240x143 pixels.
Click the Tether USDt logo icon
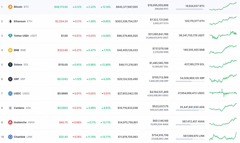tap(10, 36)
